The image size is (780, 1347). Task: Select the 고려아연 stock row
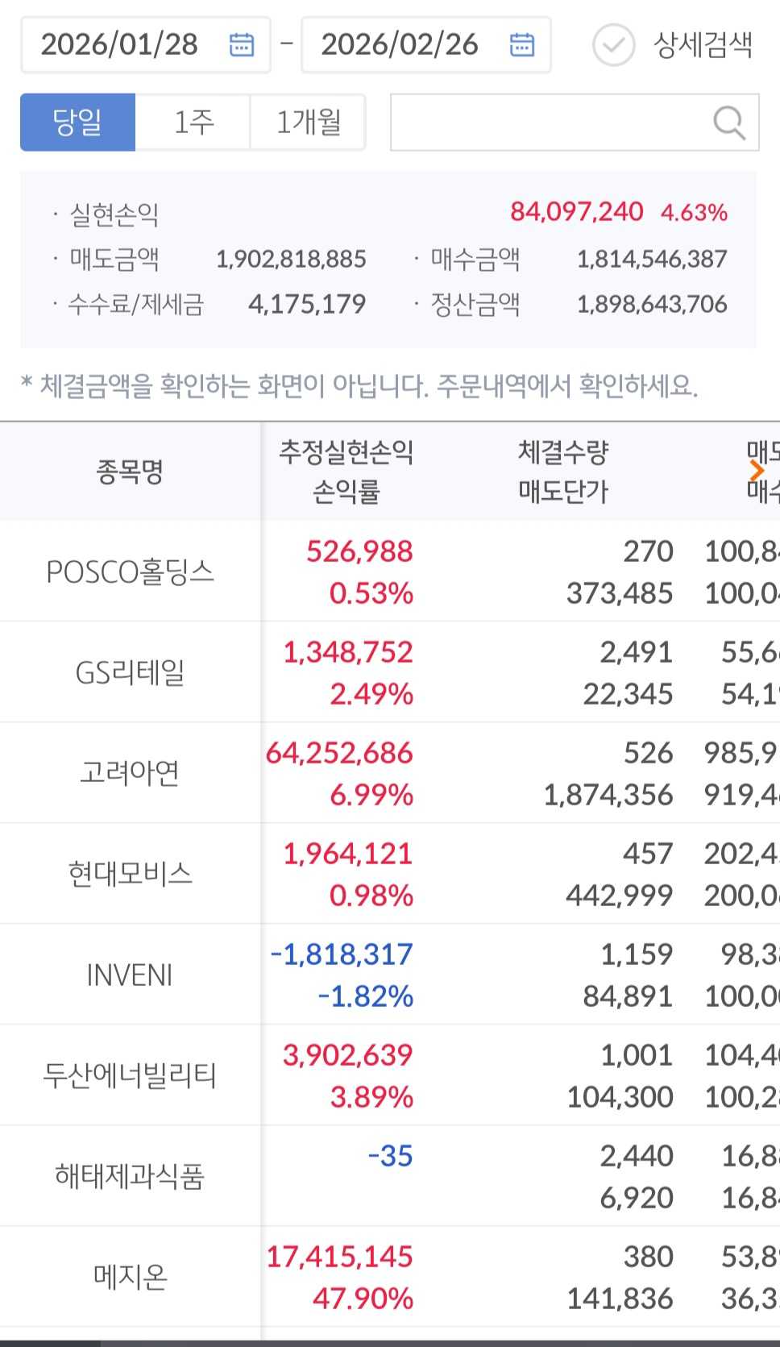point(130,773)
